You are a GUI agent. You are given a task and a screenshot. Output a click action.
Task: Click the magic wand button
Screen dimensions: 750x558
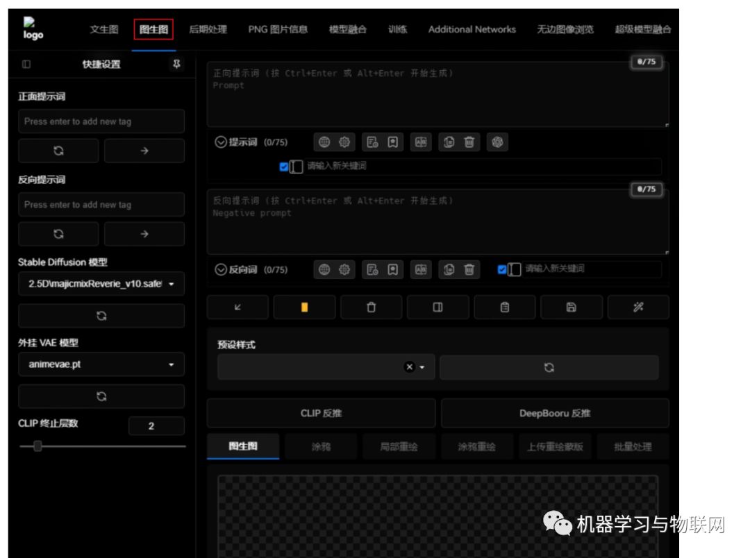tap(638, 307)
